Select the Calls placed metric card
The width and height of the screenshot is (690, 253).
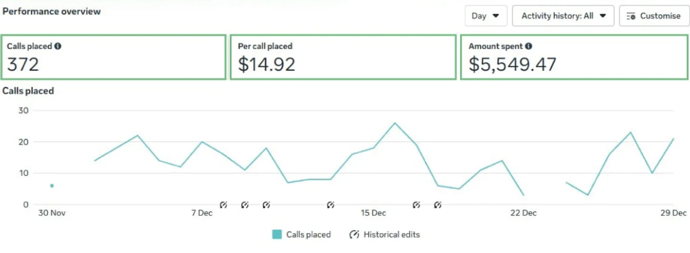[113, 57]
